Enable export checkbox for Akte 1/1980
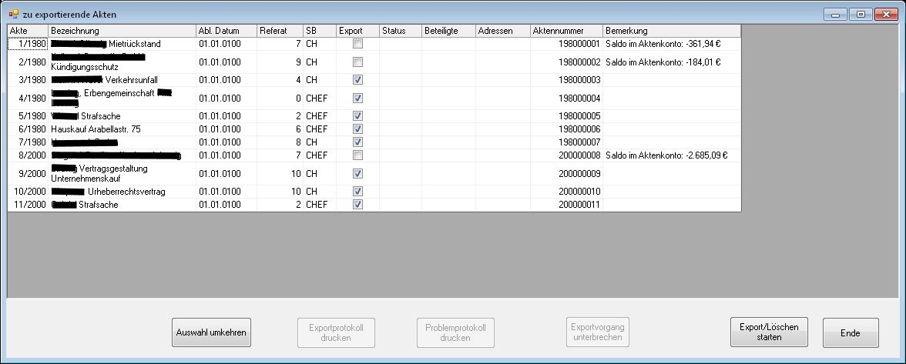 pyautogui.click(x=357, y=44)
